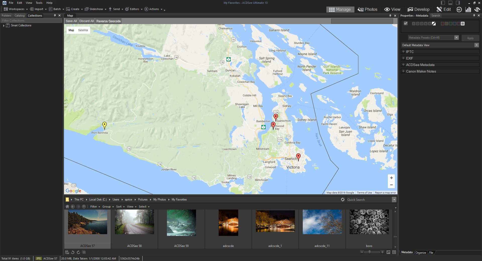
Task: Open the Terms of Use map link
Action: [364, 192]
